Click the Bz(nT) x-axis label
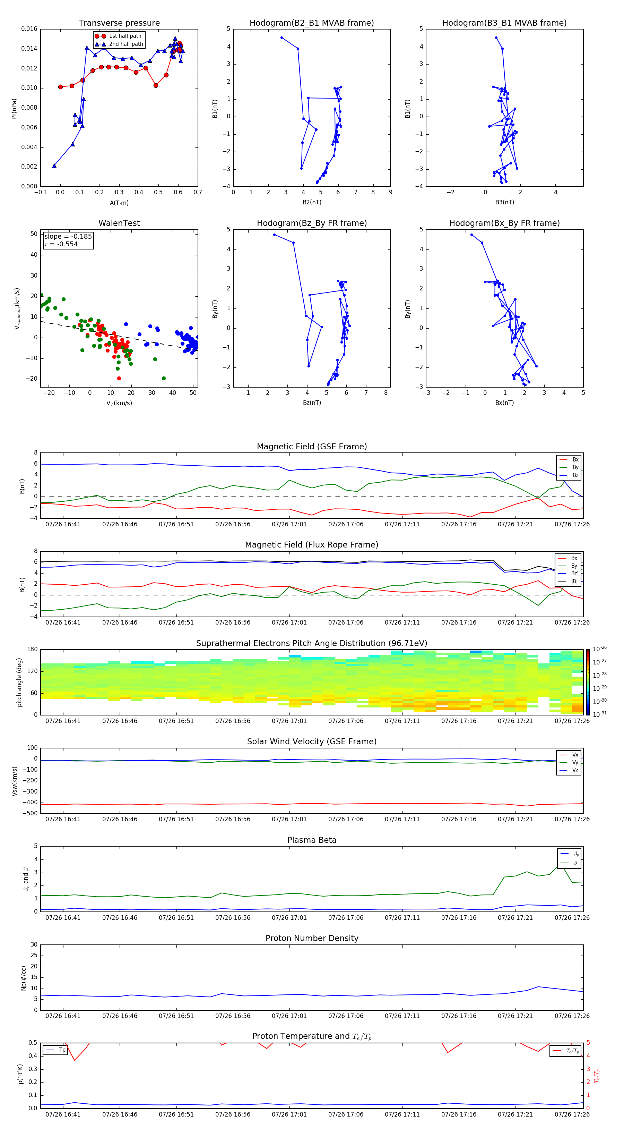This screenshot has width=624, height=1145. pyautogui.click(x=312, y=403)
